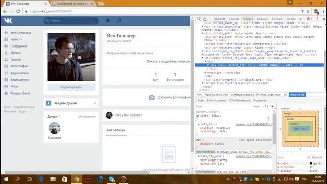Switch to the Elements tab in DevTools
Viewport: 327px width, 184px height.
[x=219, y=19]
